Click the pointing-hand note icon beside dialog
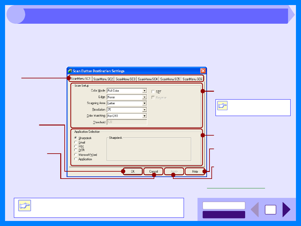This screenshot has width=301, height=226. pos(222,106)
